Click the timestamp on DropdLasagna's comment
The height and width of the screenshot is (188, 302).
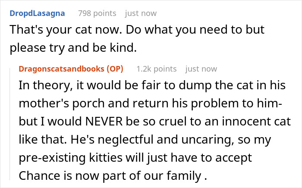(141, 13)
